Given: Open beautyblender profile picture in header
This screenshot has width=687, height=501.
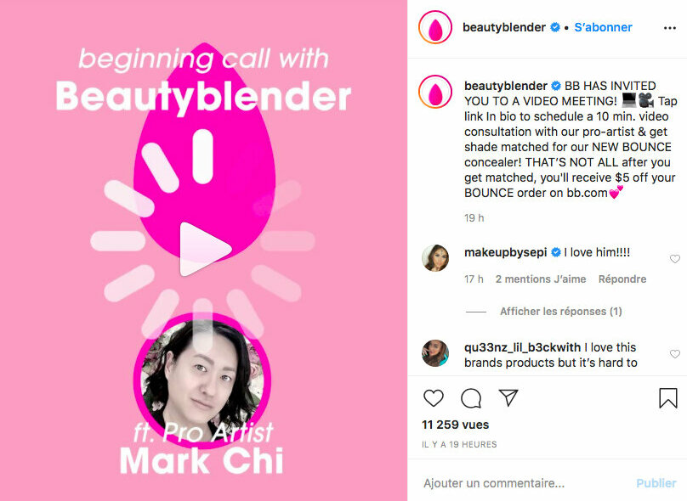Looking at the screenshot, I should click(x=435, y=27).
